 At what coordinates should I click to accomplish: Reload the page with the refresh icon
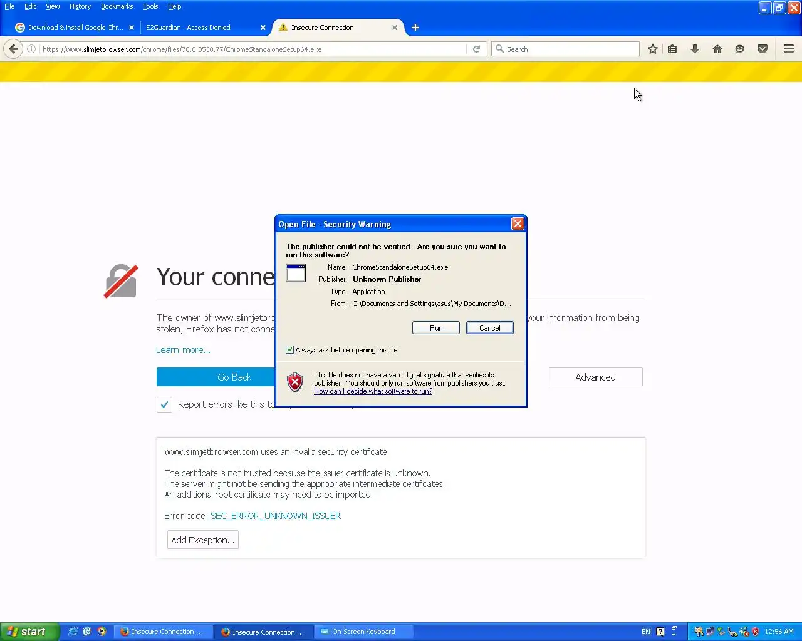[476, 49]
